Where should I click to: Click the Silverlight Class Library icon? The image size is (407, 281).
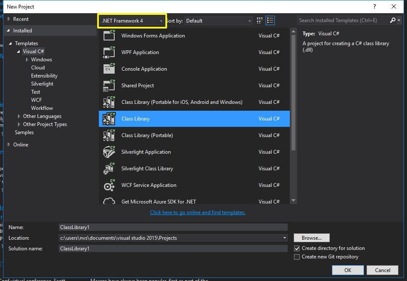coord(109,168)
